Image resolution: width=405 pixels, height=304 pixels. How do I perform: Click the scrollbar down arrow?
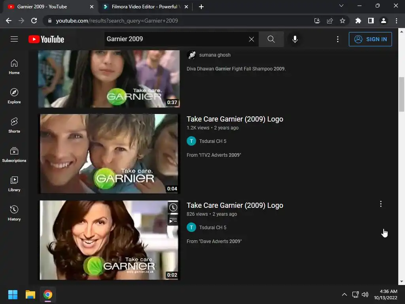click(401, 282)
